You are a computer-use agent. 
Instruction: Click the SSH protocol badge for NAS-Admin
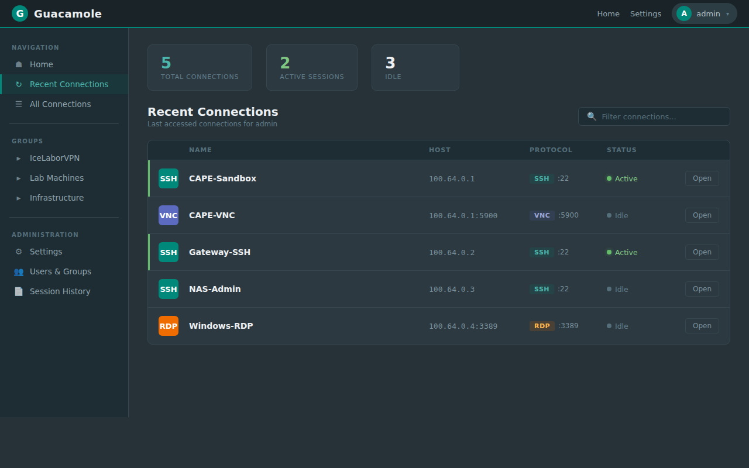click(x=542, y=289)
